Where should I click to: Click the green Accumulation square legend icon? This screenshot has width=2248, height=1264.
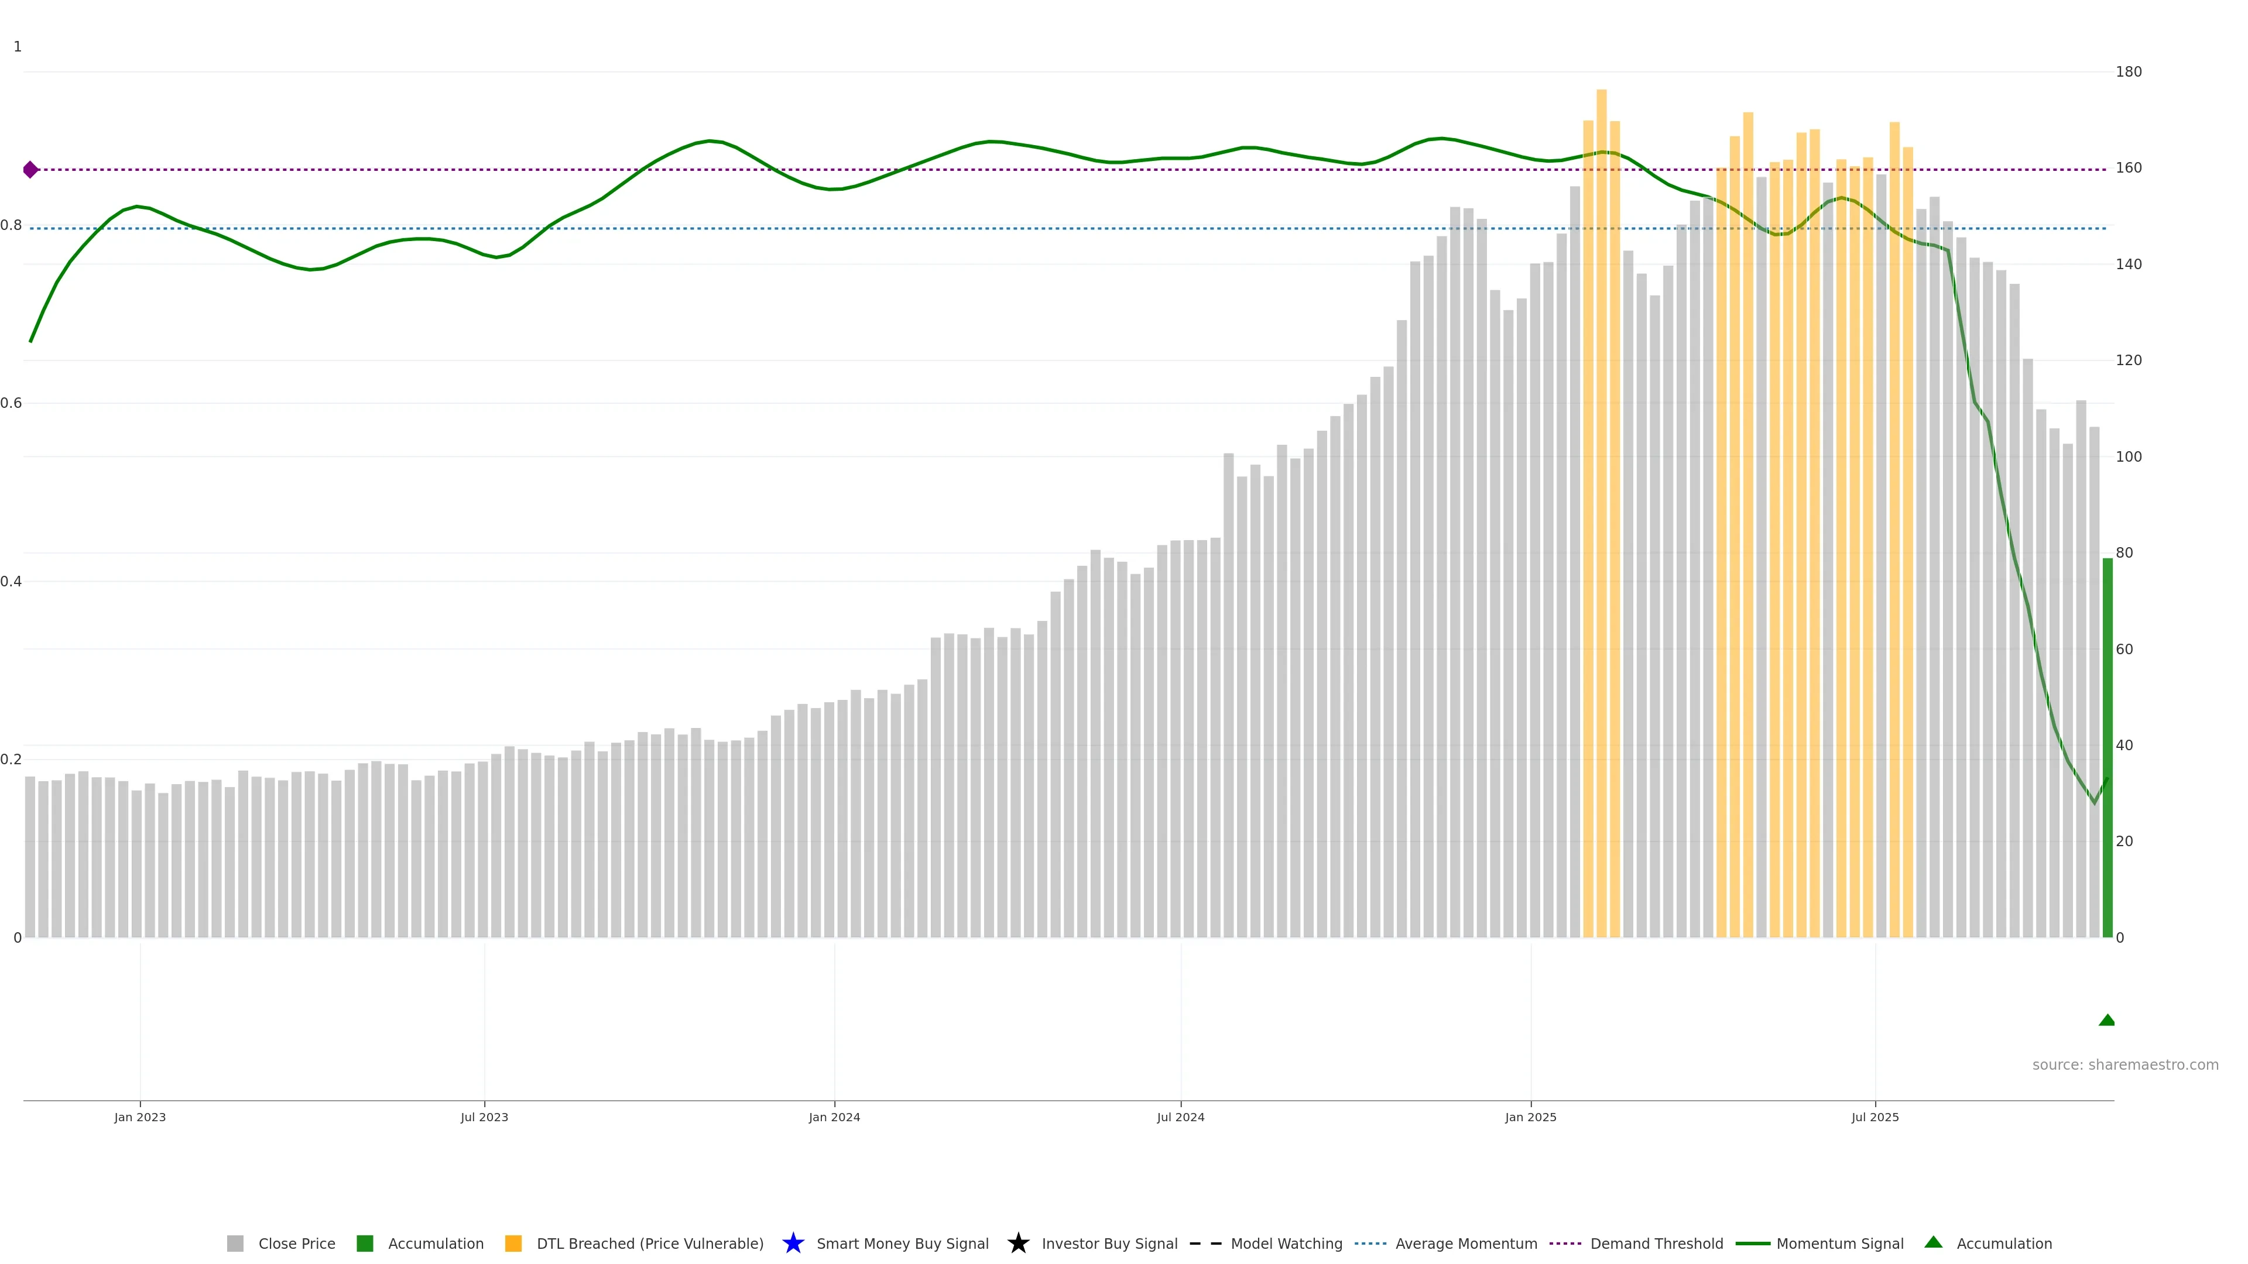365,1243
